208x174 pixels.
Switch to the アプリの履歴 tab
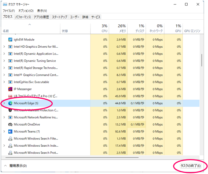pyautogui.click(x=41, y=17)
